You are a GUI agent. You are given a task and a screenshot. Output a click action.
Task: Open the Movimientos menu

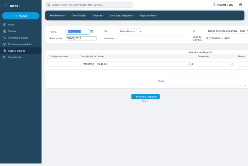tap(58, 16)
